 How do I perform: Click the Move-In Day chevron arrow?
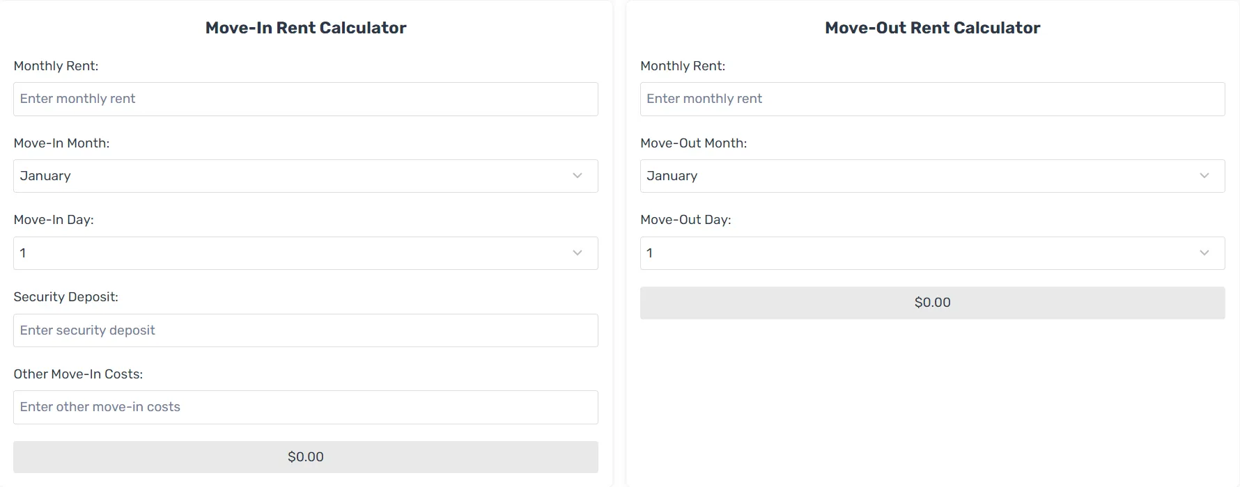click(578, 253)
